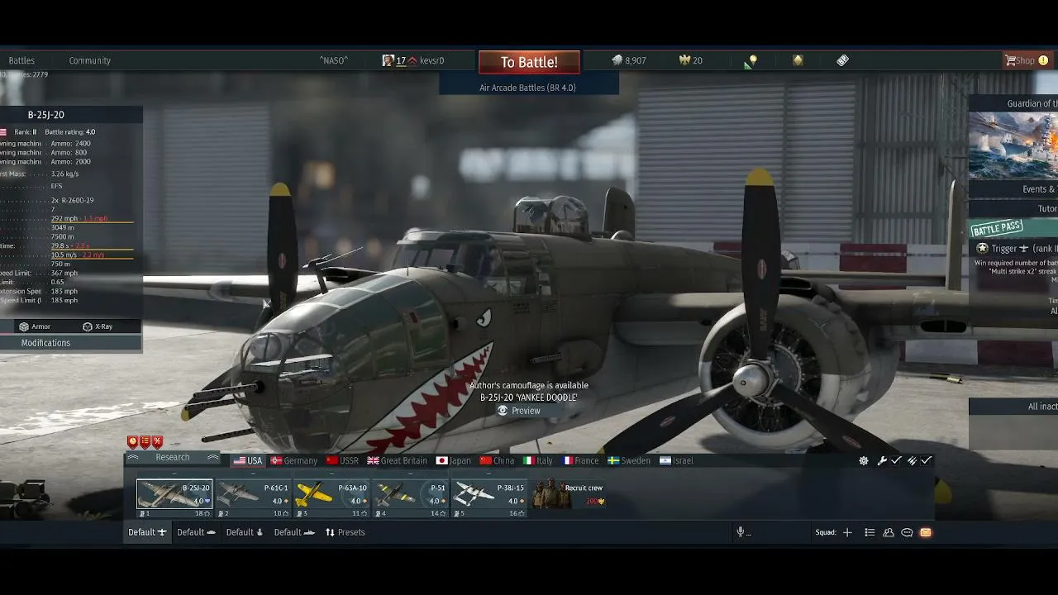This screenshot has height=595, width=1058.
Task: Click the shark eye decal on B-25
Action: coord(484,317)
